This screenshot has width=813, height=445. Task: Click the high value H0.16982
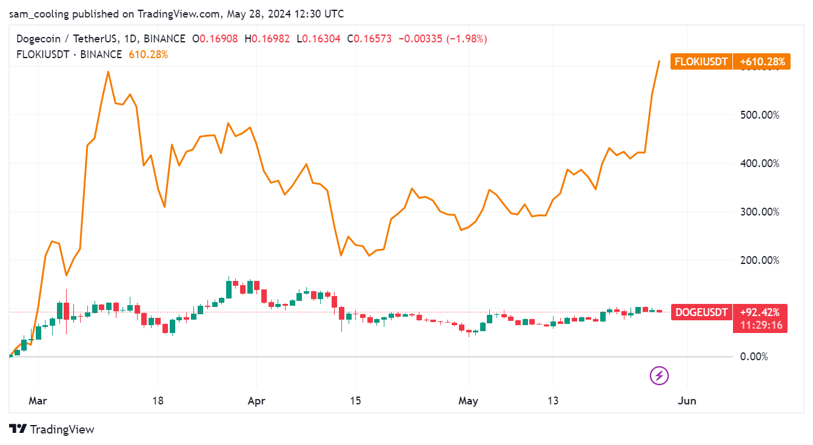[268, 39]
